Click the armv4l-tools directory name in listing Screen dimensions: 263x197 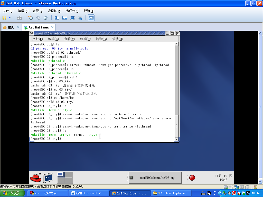tap(77, 48)
